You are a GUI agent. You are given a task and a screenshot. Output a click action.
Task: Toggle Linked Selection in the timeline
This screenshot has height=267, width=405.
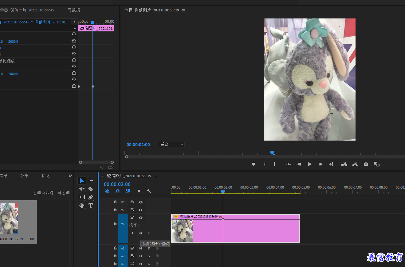click(x=128, y=191)
